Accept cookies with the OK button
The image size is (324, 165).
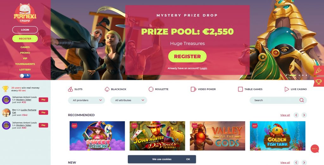click(188, 159)
